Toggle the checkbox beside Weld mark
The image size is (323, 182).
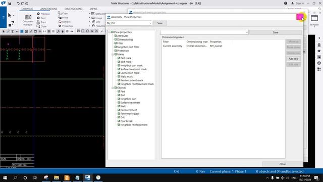pyautogui.click(x=119, y=76)
